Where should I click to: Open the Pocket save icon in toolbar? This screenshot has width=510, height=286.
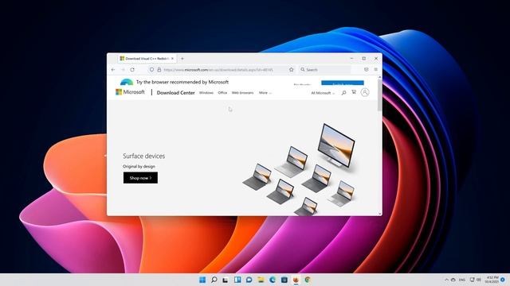click(x=367, y=70)
